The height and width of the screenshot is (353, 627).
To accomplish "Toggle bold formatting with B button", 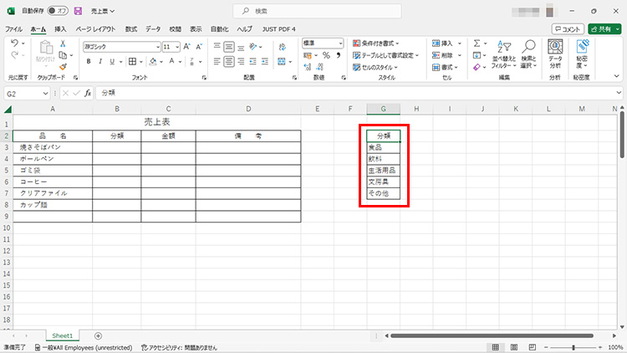I will [x=88, y=61].
